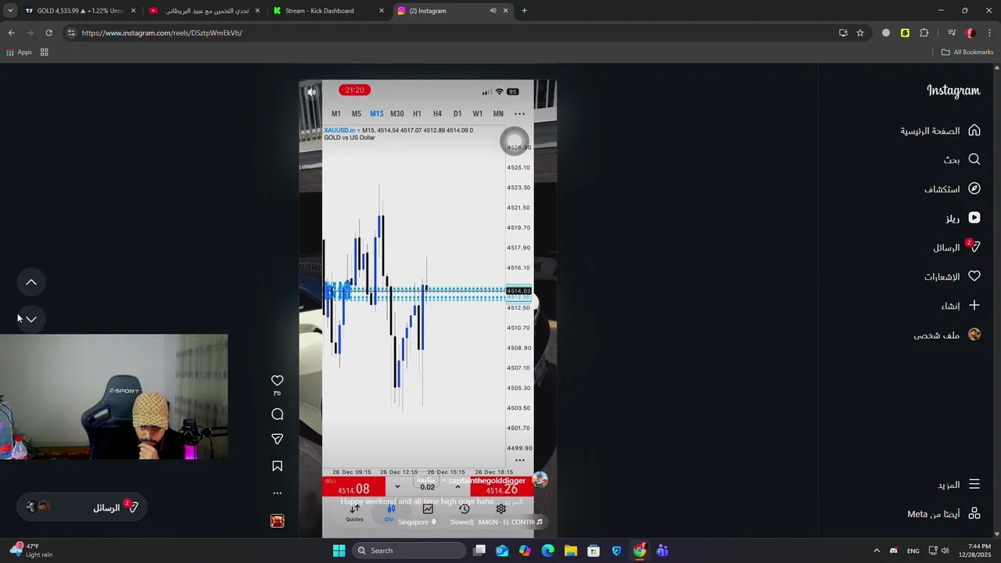Open Outlook from taskbar

pos(502,550)
